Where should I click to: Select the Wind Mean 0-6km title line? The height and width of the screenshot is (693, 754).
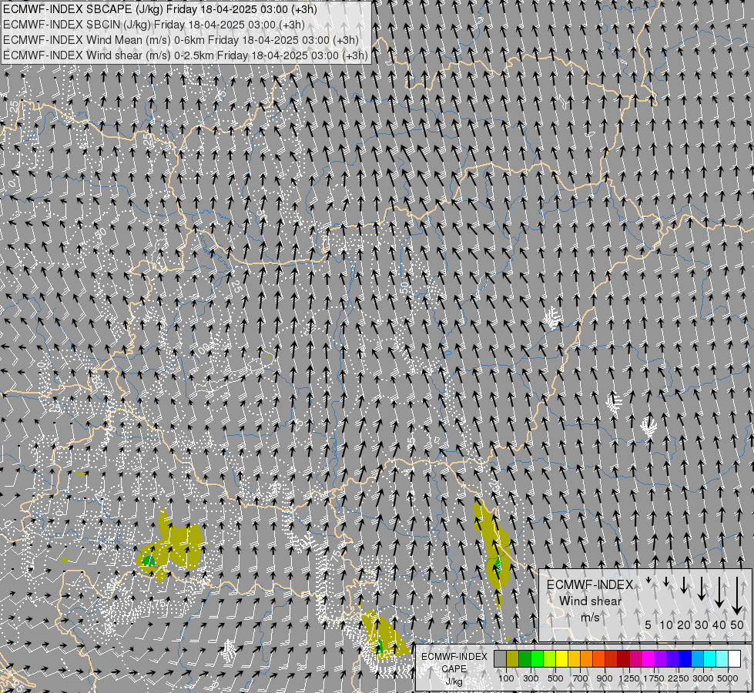181,40
